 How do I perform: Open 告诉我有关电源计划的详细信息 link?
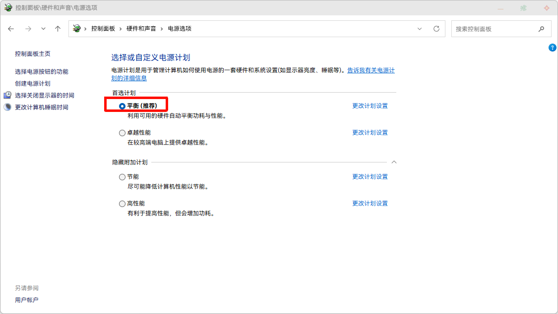371,70
